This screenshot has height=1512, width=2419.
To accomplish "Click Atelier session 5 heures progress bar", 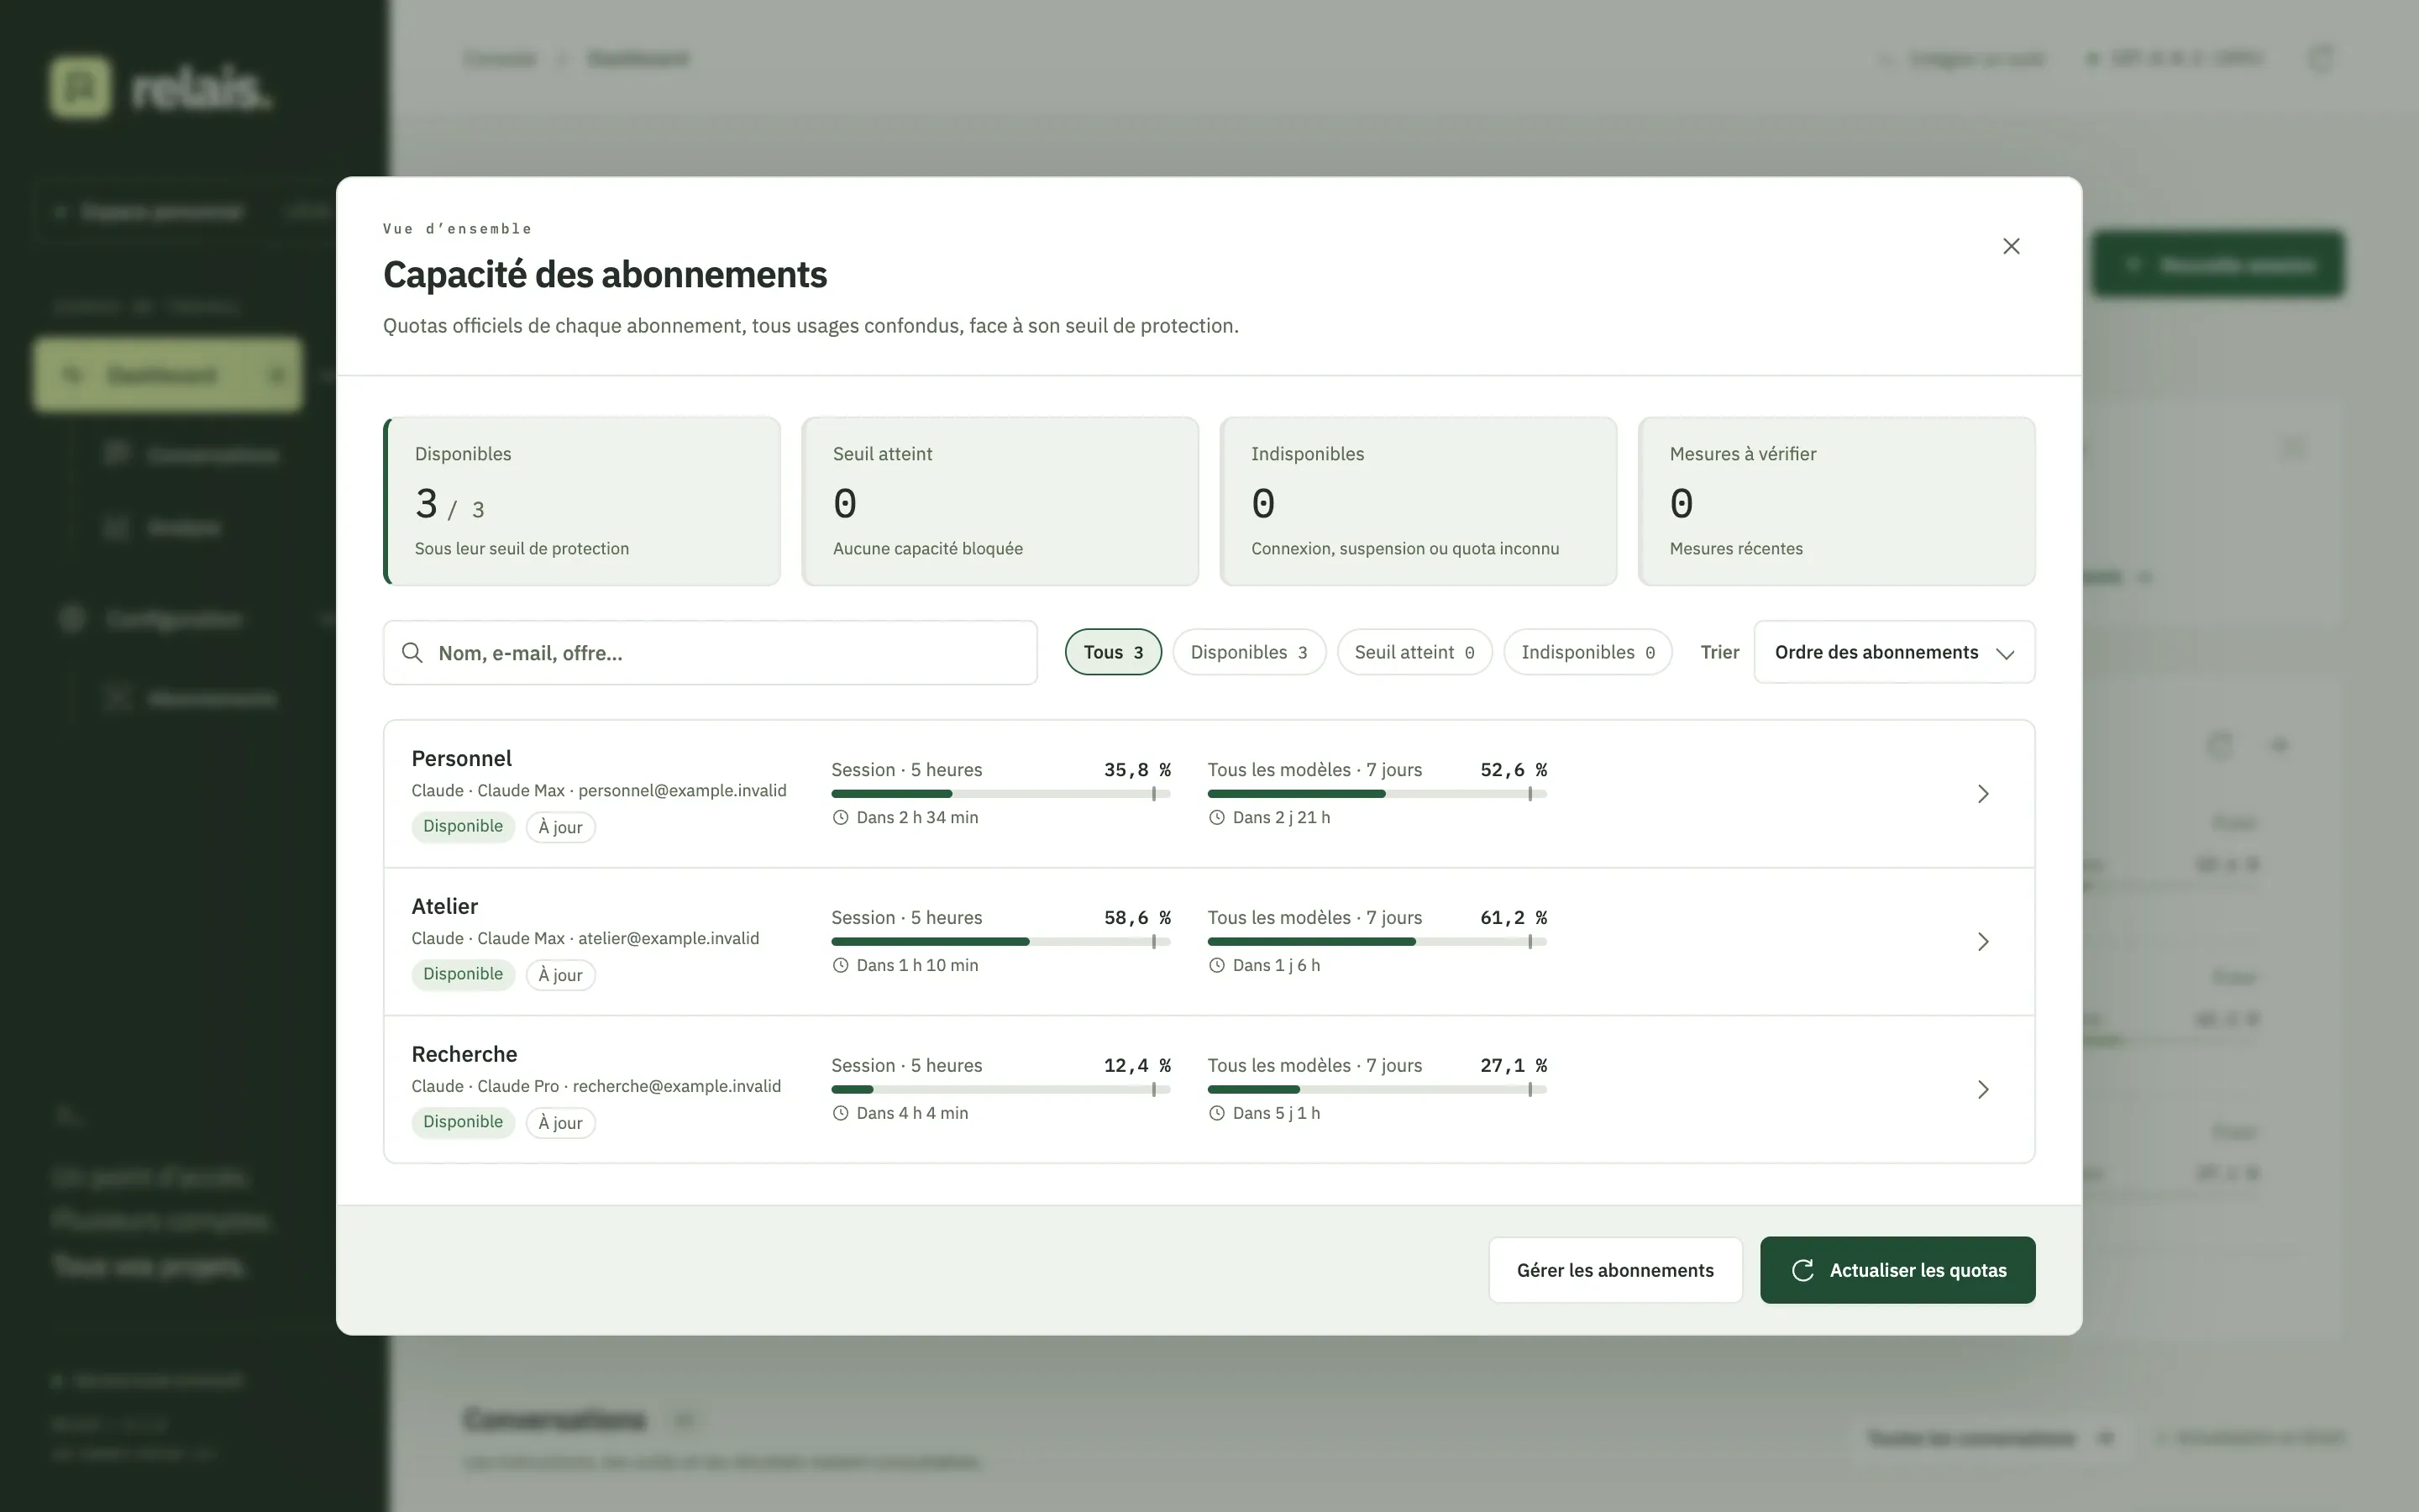I will click(1000, 942).
